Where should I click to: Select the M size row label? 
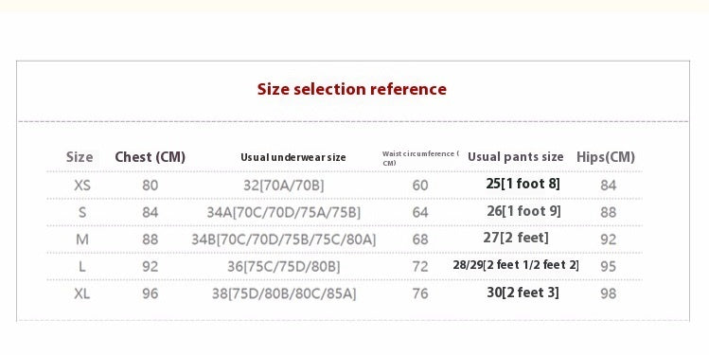click(x=82, y=240)
